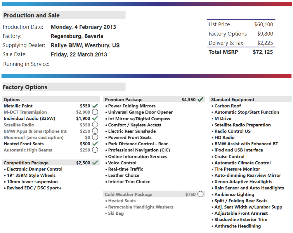Click the Standard Equipment header
This screenshot has width=293, height=233.
(233, 99)
